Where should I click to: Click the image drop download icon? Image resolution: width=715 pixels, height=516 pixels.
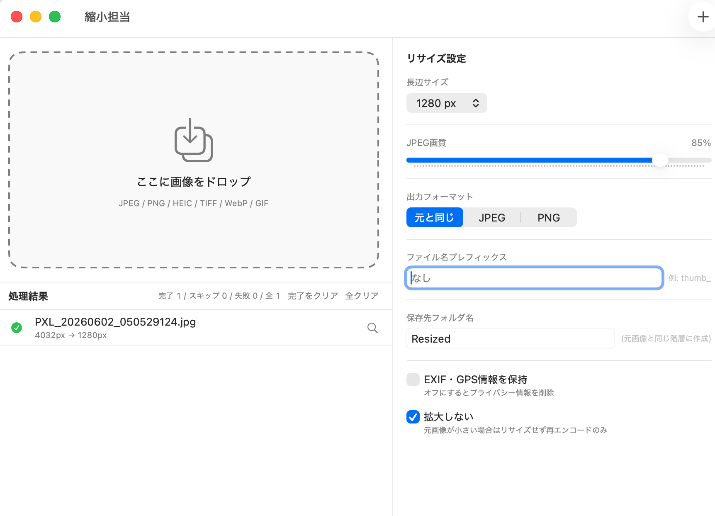pos(193,140)
